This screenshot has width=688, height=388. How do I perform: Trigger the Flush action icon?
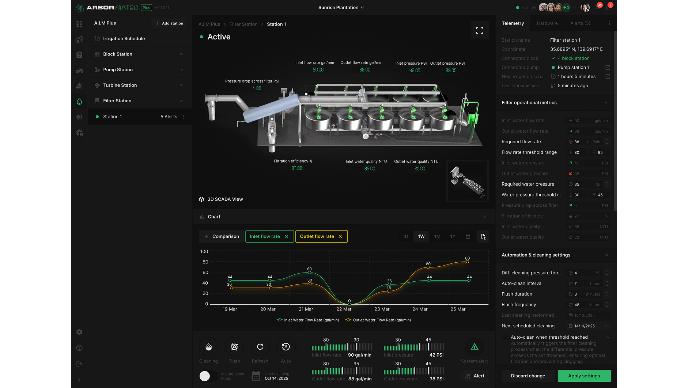coord(234,347)
